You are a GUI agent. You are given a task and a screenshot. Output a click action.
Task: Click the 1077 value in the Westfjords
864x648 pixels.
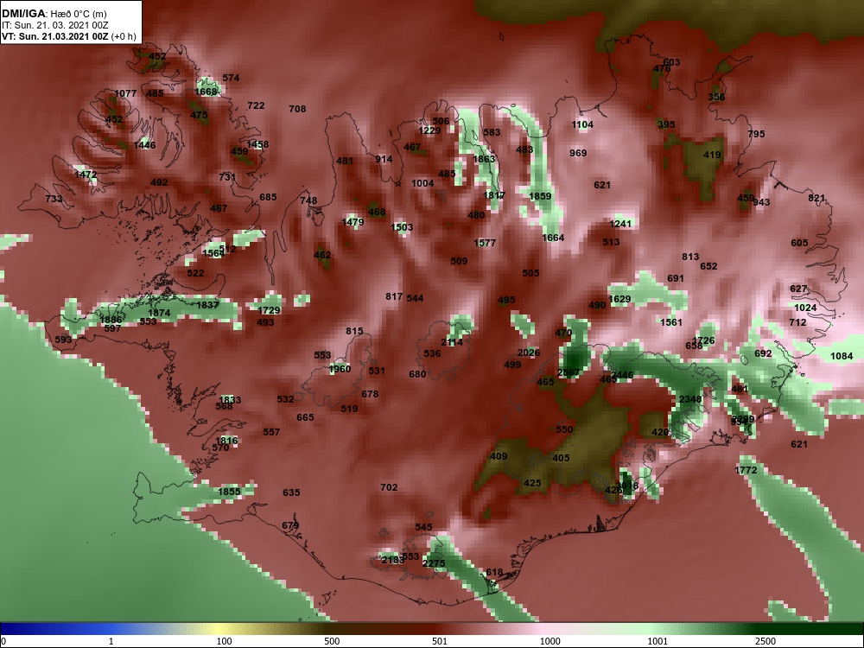pyautogui.click(x=125, y=93)
